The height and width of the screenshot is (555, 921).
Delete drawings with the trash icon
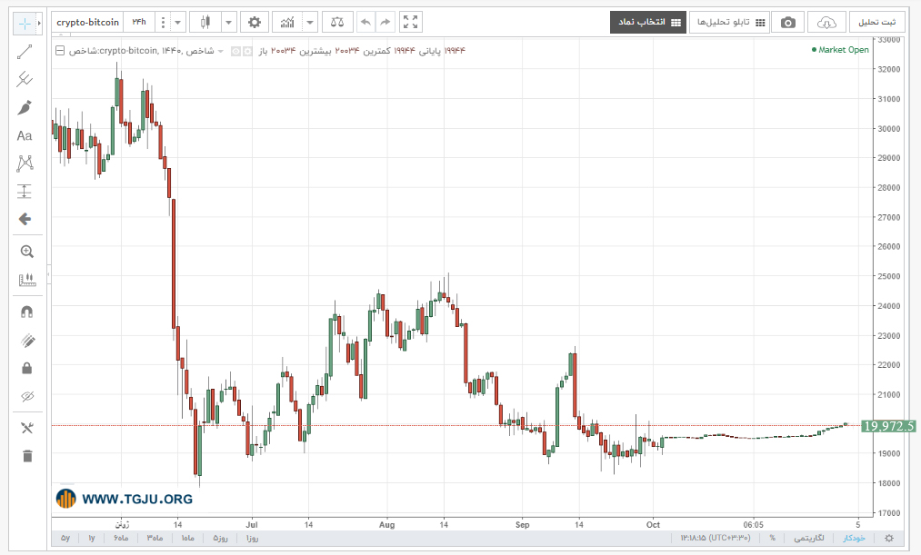click(27, 456)
